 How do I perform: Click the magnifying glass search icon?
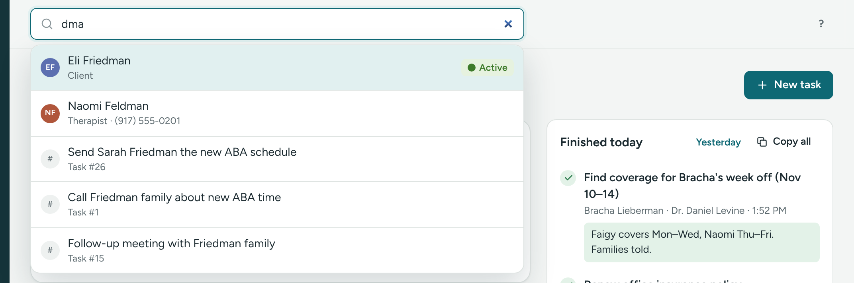point(47,24)
